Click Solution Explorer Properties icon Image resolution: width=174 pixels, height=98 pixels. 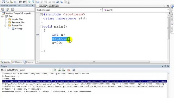tap(3, 10)
